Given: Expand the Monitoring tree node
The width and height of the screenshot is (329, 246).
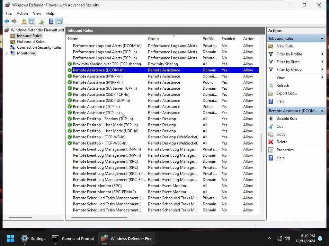Looking at the screenshot, I should [x=6, y=53].
